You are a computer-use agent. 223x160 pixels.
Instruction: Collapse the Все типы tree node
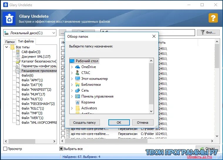pyautogui.click(x=6, y=47)
